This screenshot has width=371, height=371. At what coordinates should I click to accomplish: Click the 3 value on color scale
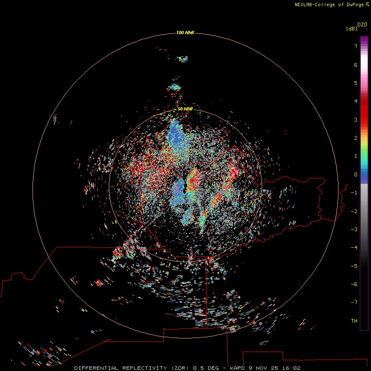356,120
